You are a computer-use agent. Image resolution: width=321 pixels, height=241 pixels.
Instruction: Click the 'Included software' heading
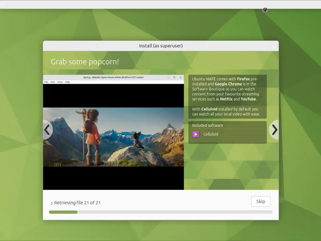[x=208, y=125]
